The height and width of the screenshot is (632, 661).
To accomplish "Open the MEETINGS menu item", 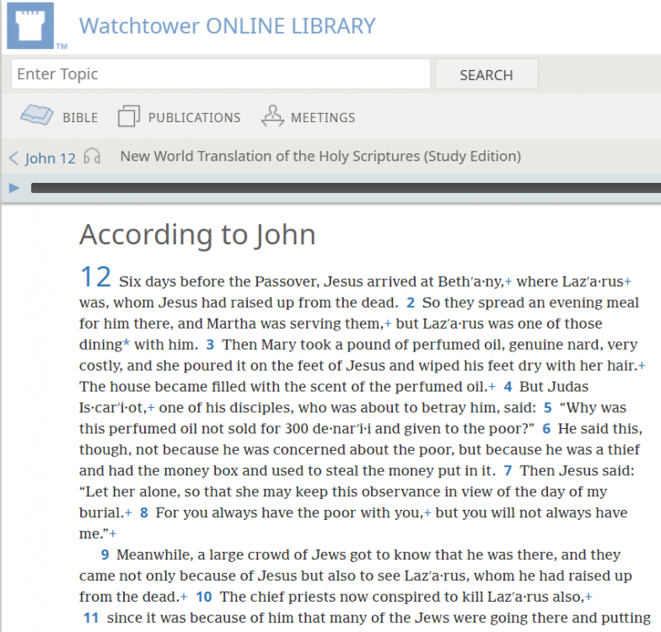I will pos(323,118).
